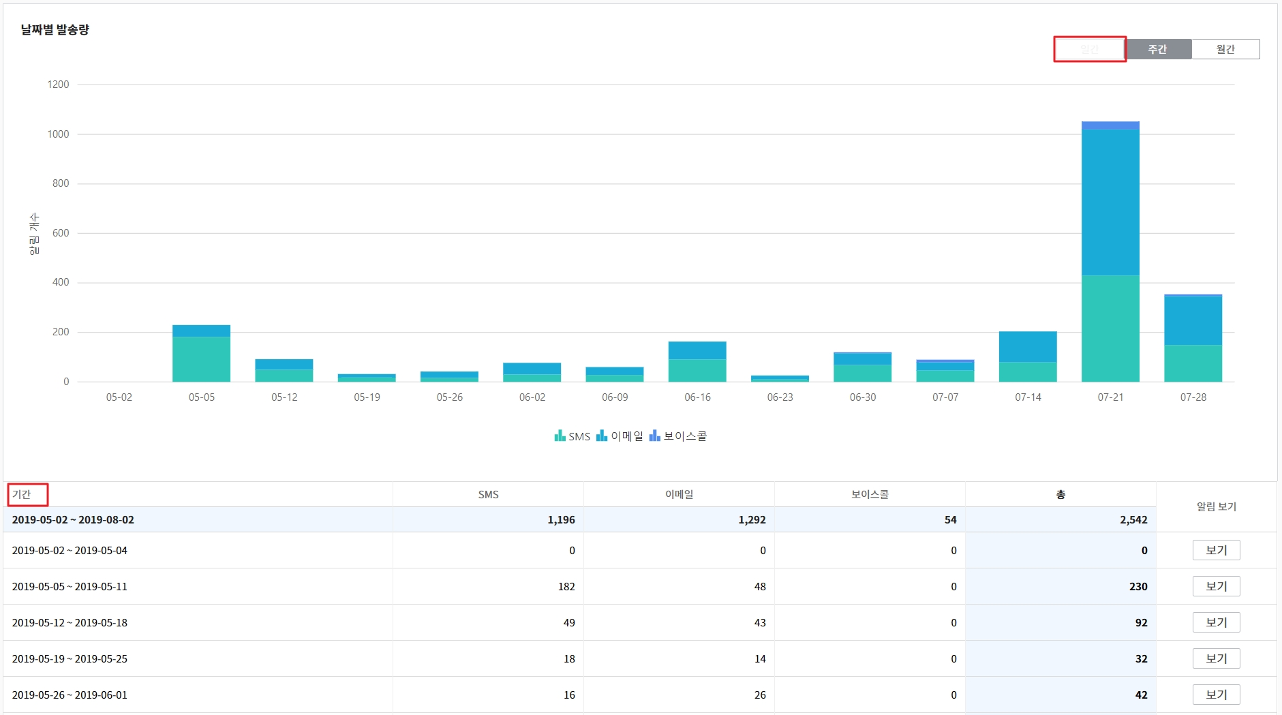This screenshot has width=1282, height=715.
Task: Click the 총 total column header
Action: click(x=1060, y=494)
